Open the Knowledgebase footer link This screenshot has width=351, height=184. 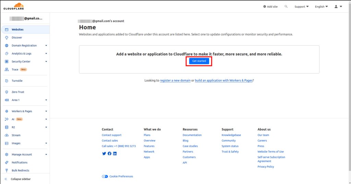pyautogui.click(x=231, y=135)
